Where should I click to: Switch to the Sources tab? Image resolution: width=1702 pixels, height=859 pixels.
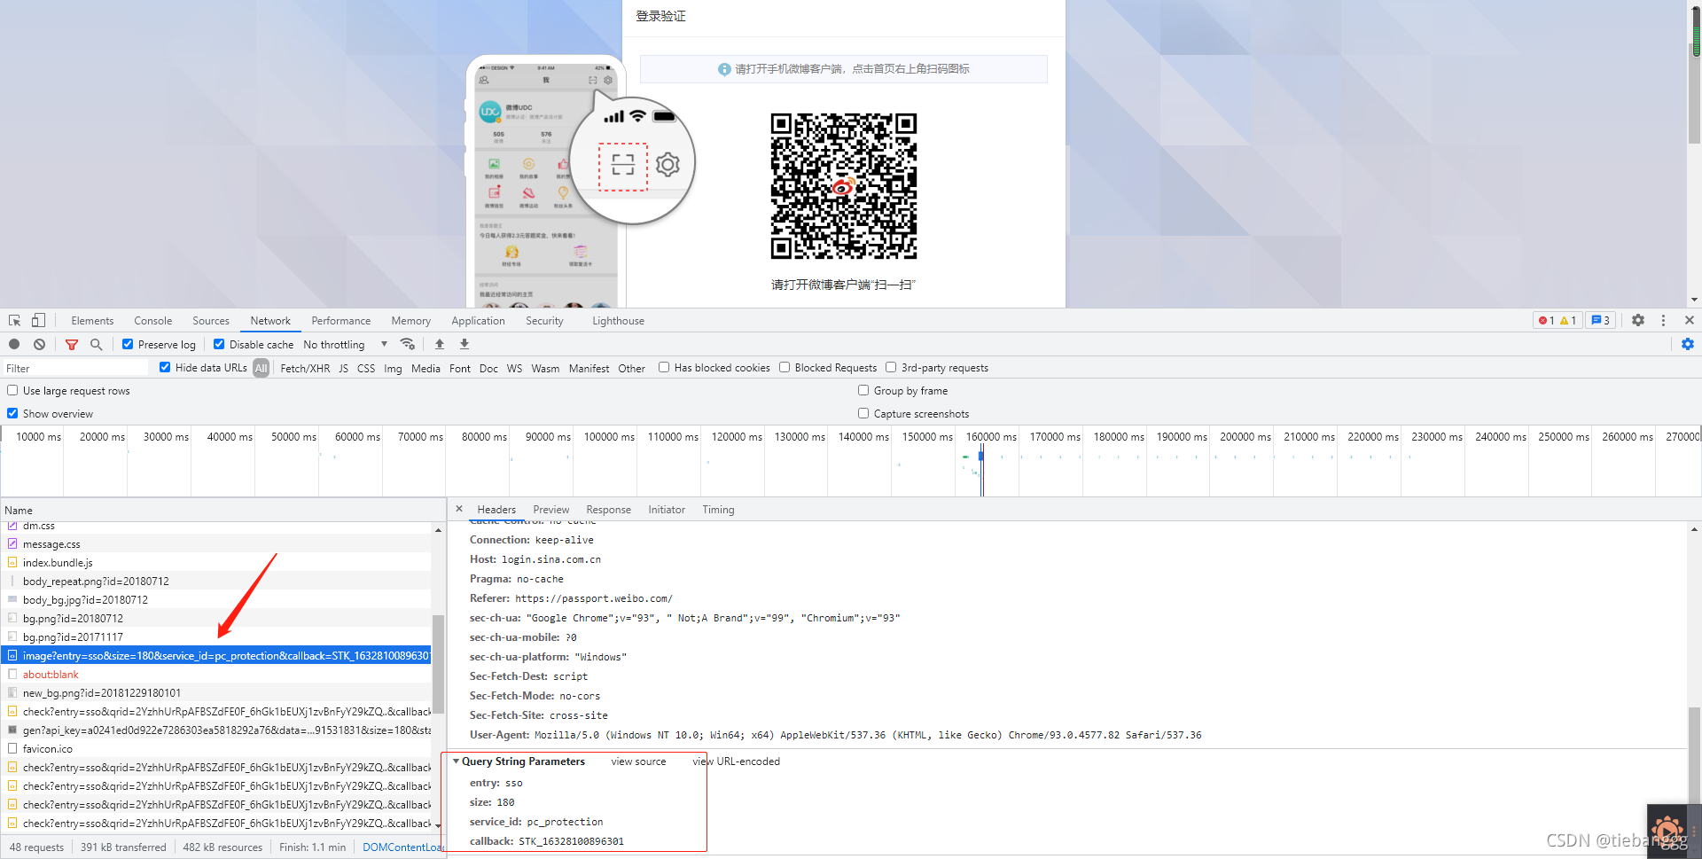(211, 321)
